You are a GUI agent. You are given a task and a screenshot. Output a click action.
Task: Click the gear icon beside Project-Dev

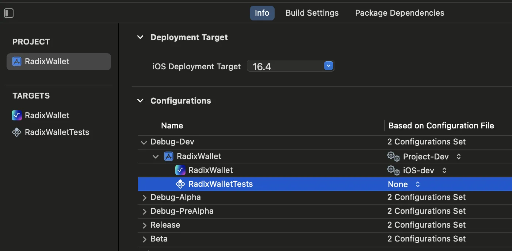point(393,157)
